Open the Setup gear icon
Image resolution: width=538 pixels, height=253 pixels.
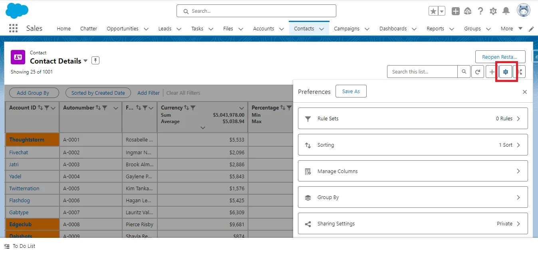(x=493, y=11)
